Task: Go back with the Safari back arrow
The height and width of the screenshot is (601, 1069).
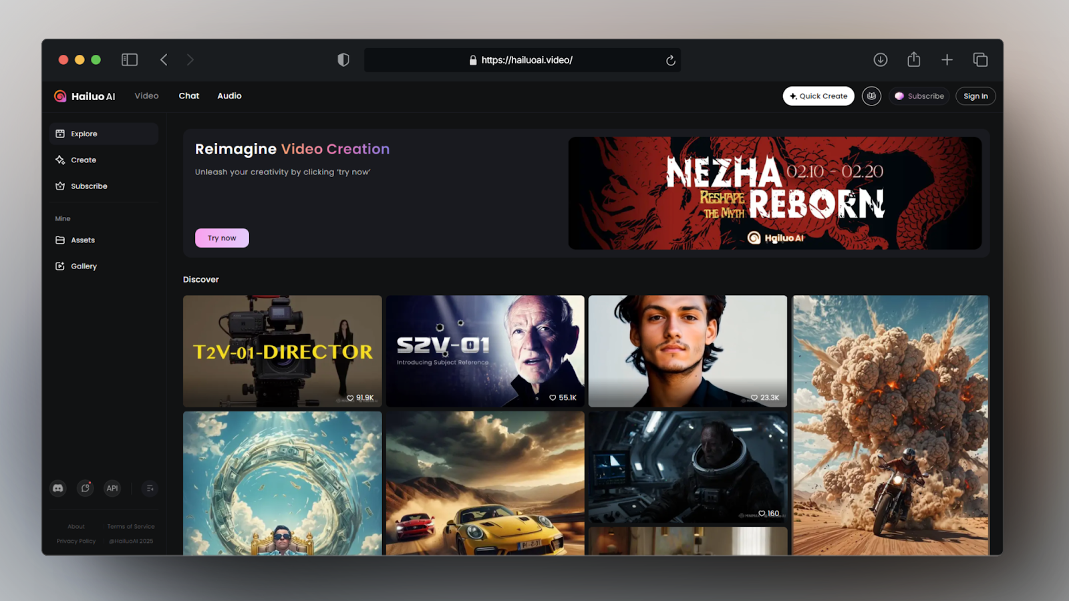Action: click(164, 60)
